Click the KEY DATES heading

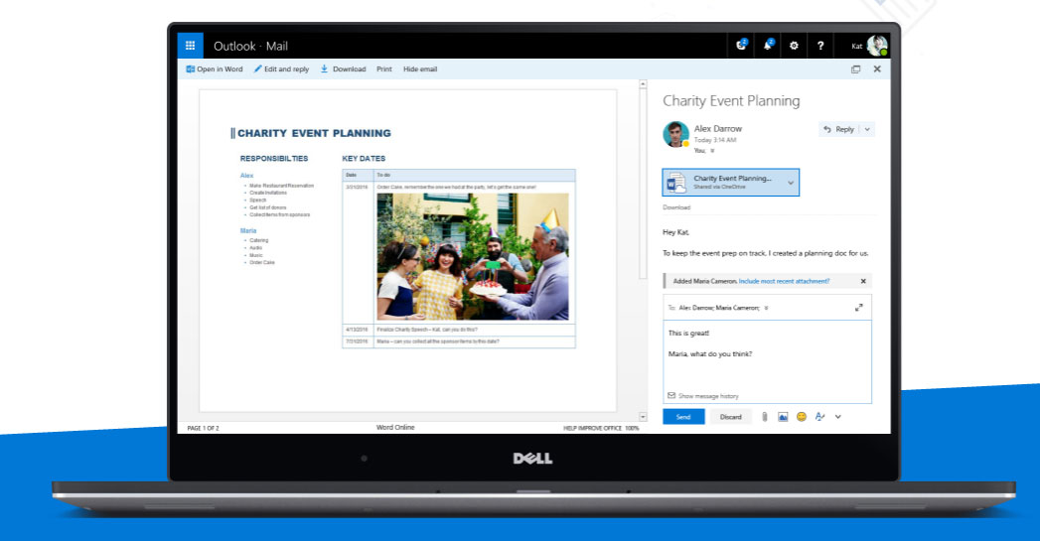pyautogui.click(x=364, y=159)
